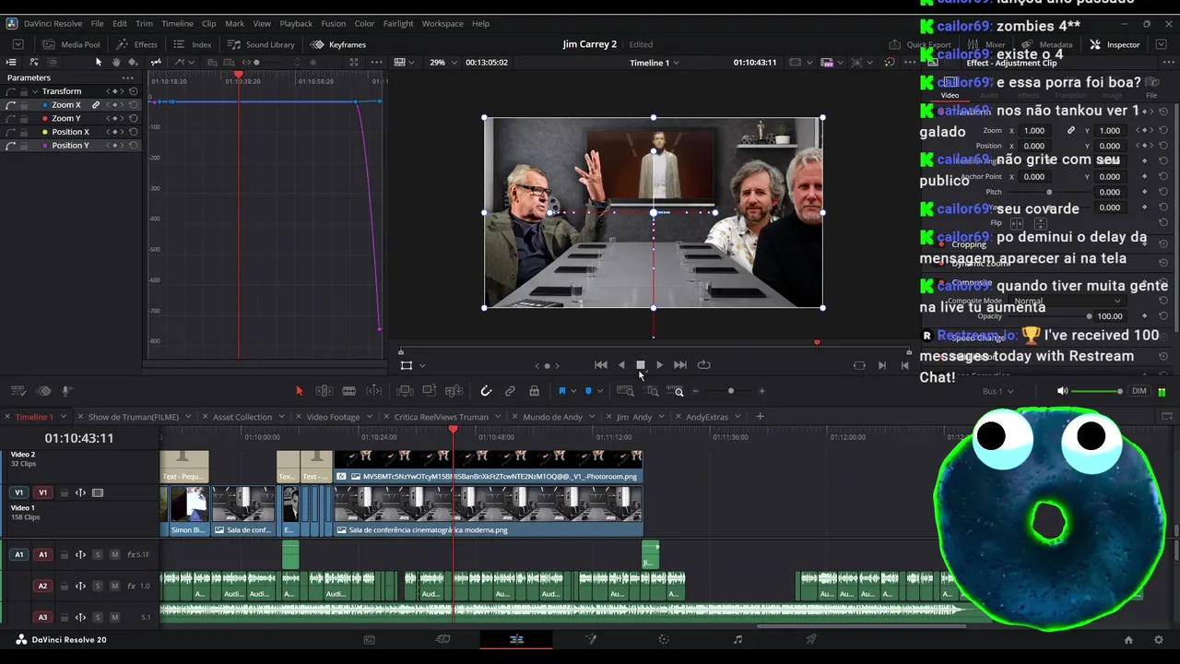Open the transform overlay mode dropdown arrow

422,365
